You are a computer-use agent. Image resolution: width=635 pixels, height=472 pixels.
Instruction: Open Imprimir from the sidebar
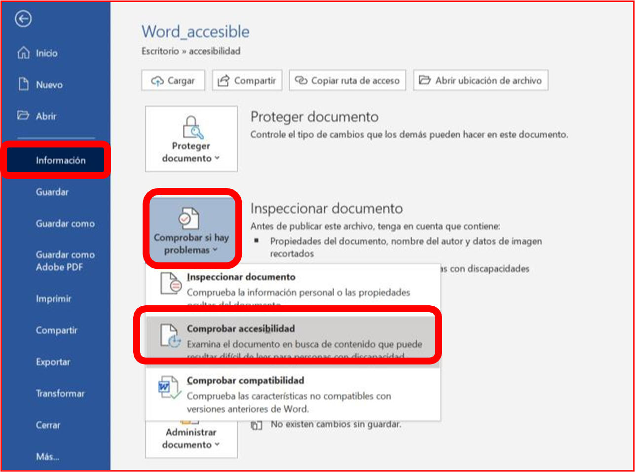point(53,299)
